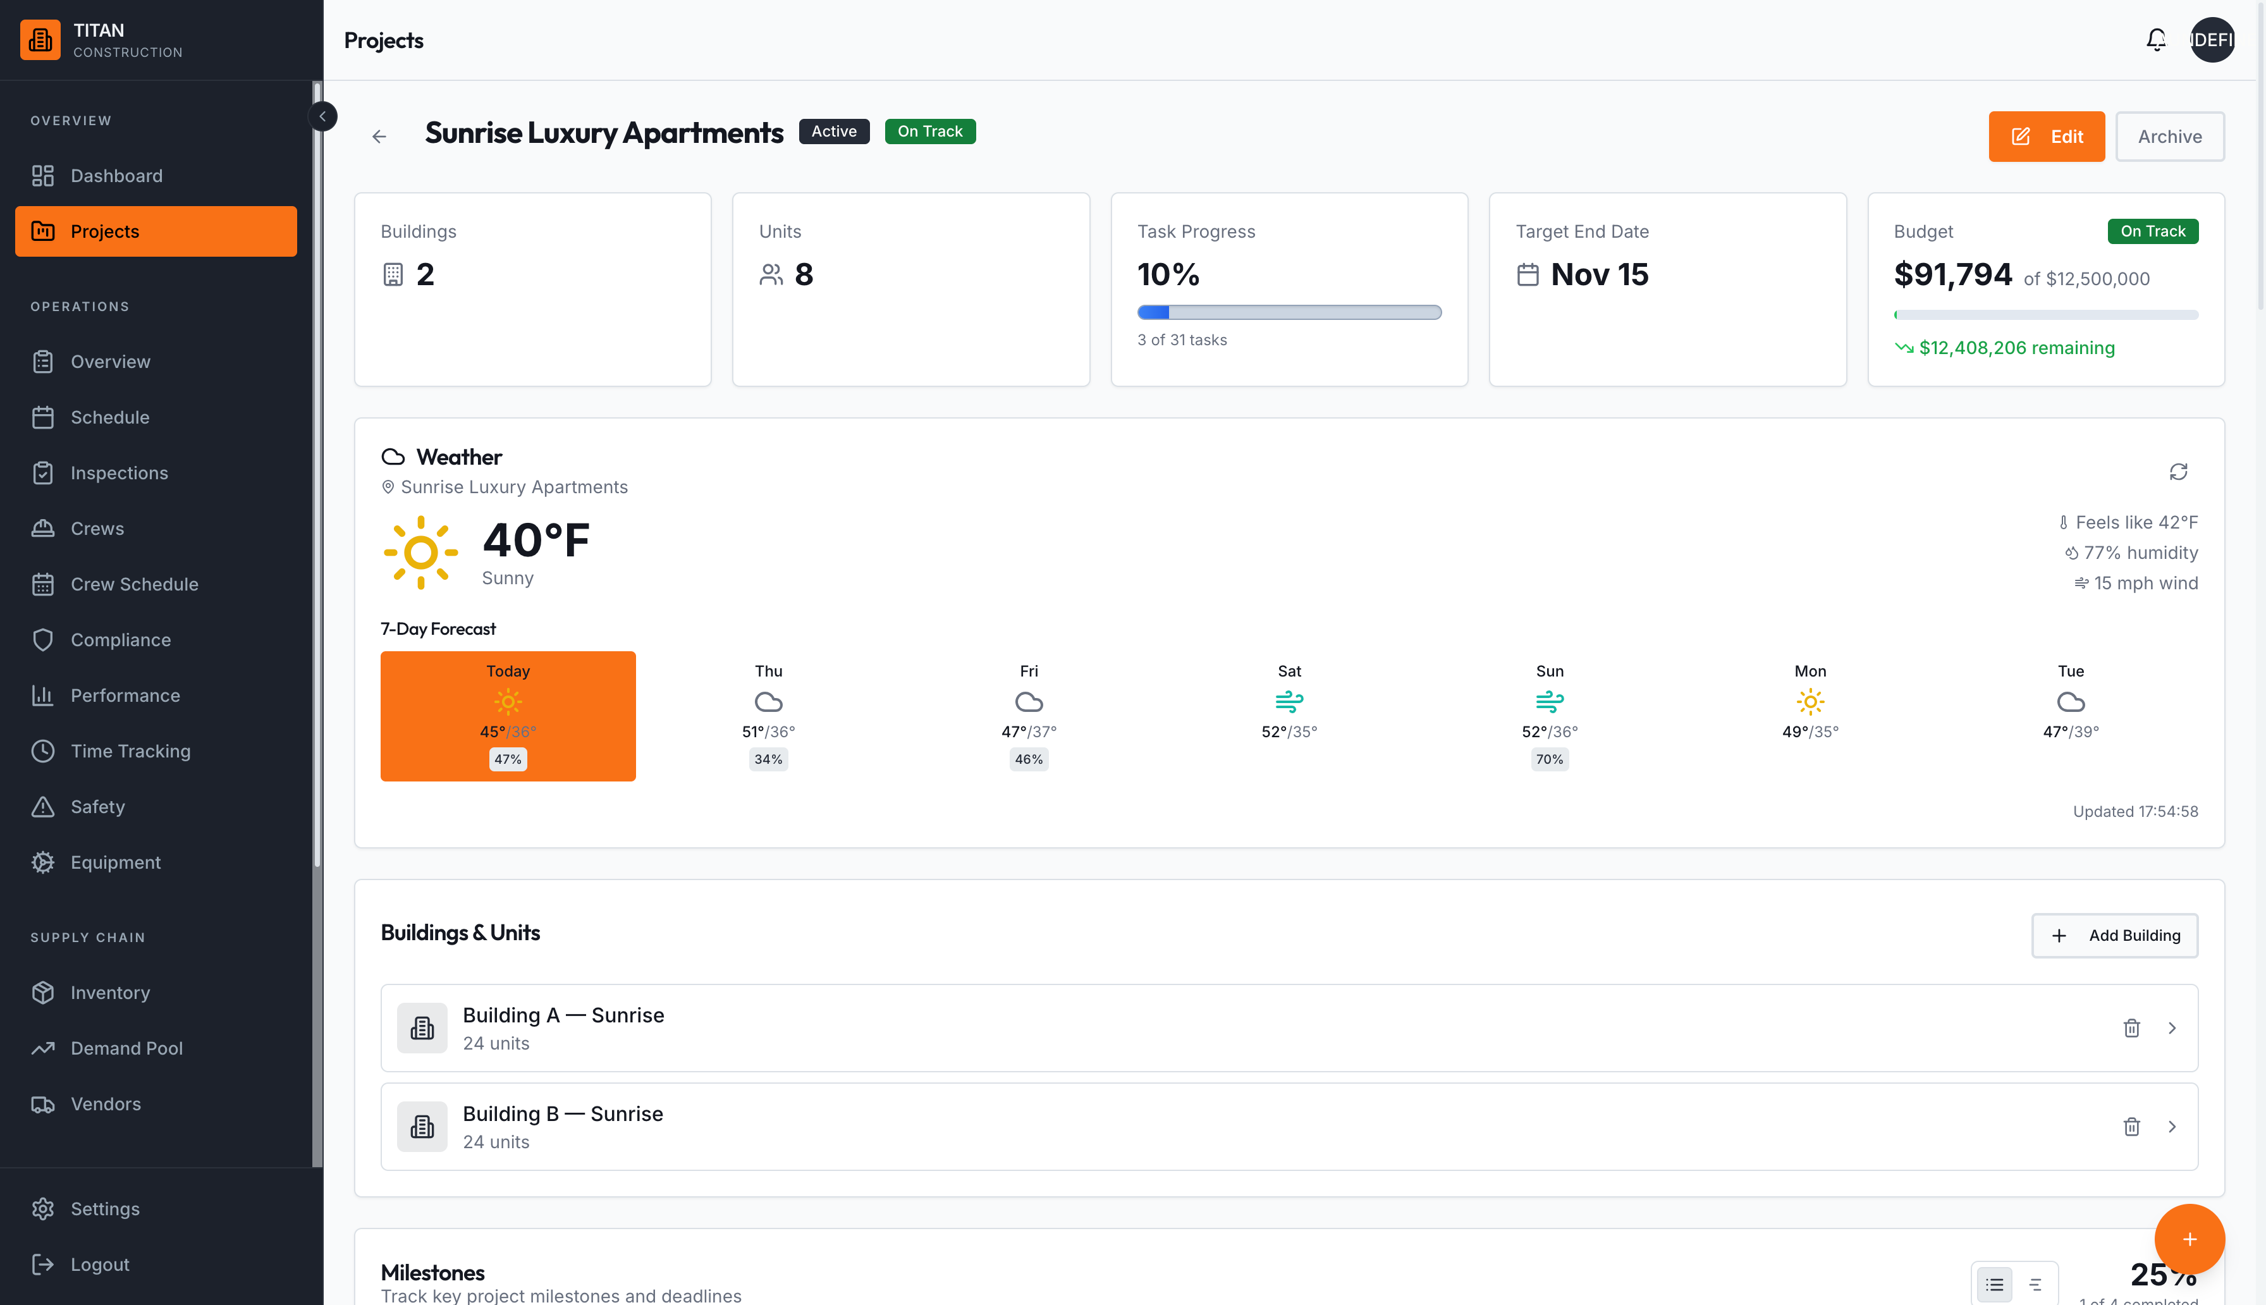Select the Today forecast card

coord(508,716)
